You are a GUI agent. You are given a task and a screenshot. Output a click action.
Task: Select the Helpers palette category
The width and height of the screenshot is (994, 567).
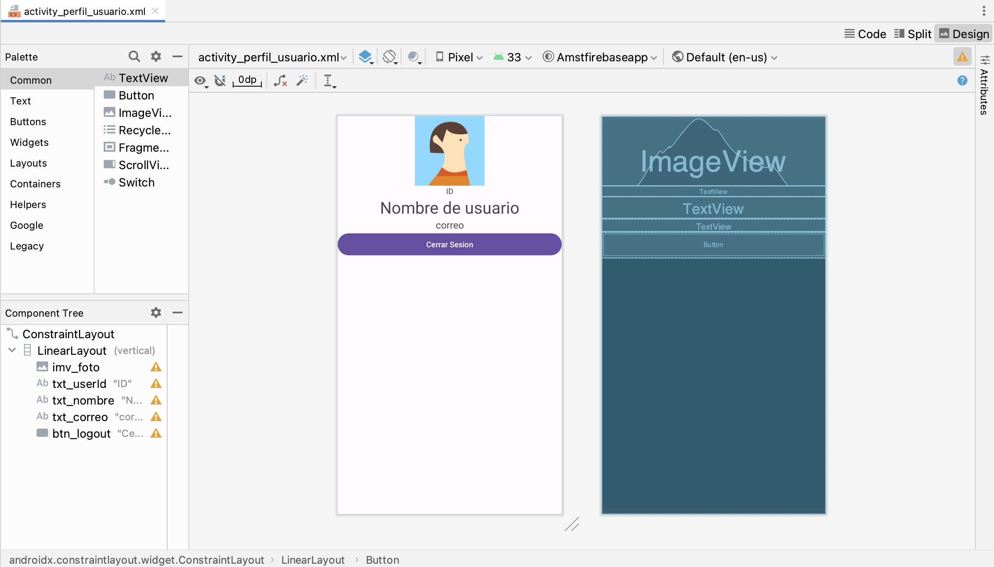pyautogui.click(x=47, y=204)
